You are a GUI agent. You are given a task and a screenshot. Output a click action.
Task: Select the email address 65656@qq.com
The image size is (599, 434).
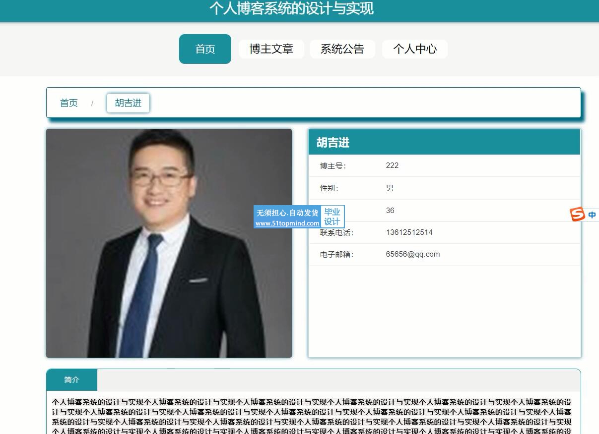click(x=413, y=254)
